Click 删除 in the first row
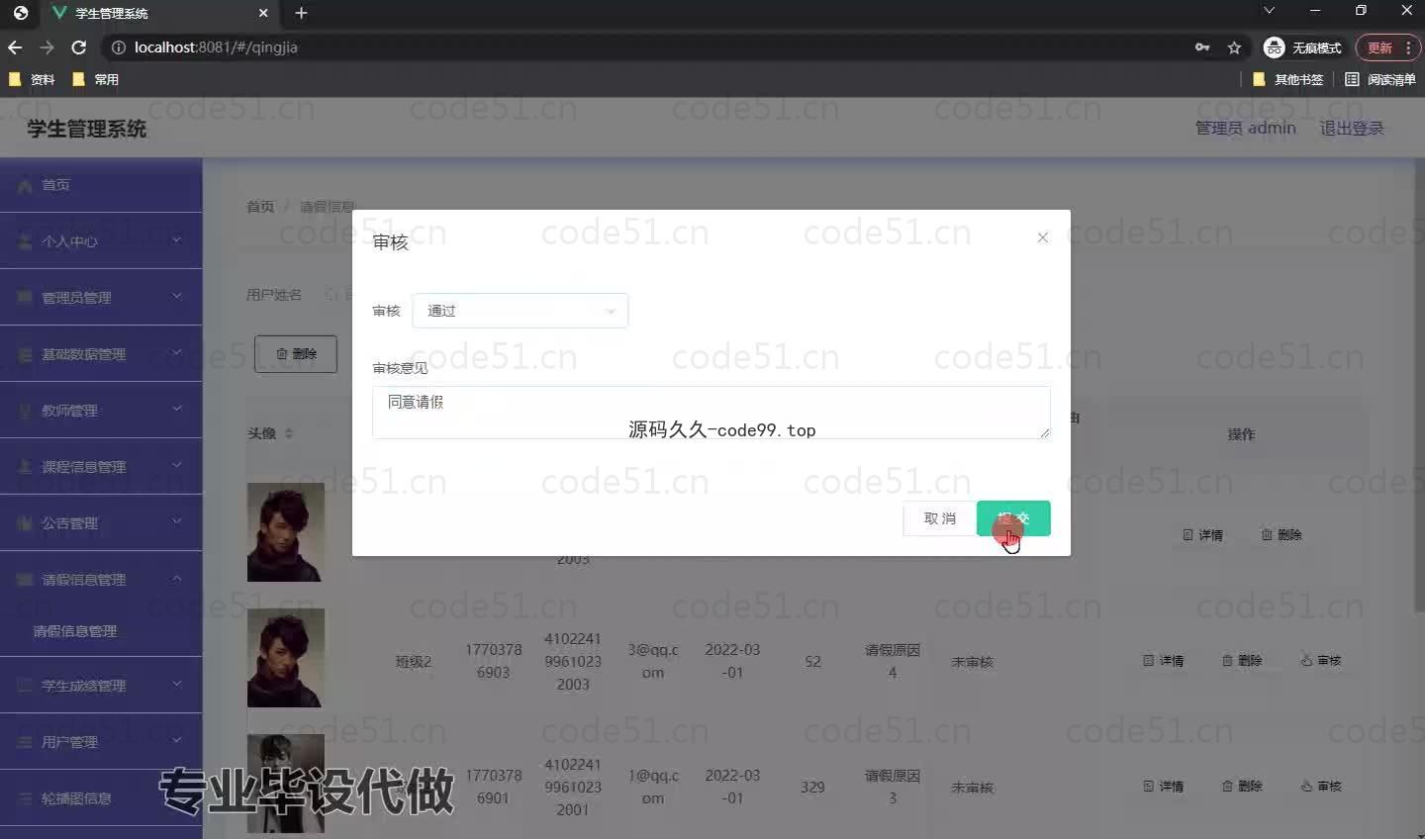 (x=1282, y=534)
